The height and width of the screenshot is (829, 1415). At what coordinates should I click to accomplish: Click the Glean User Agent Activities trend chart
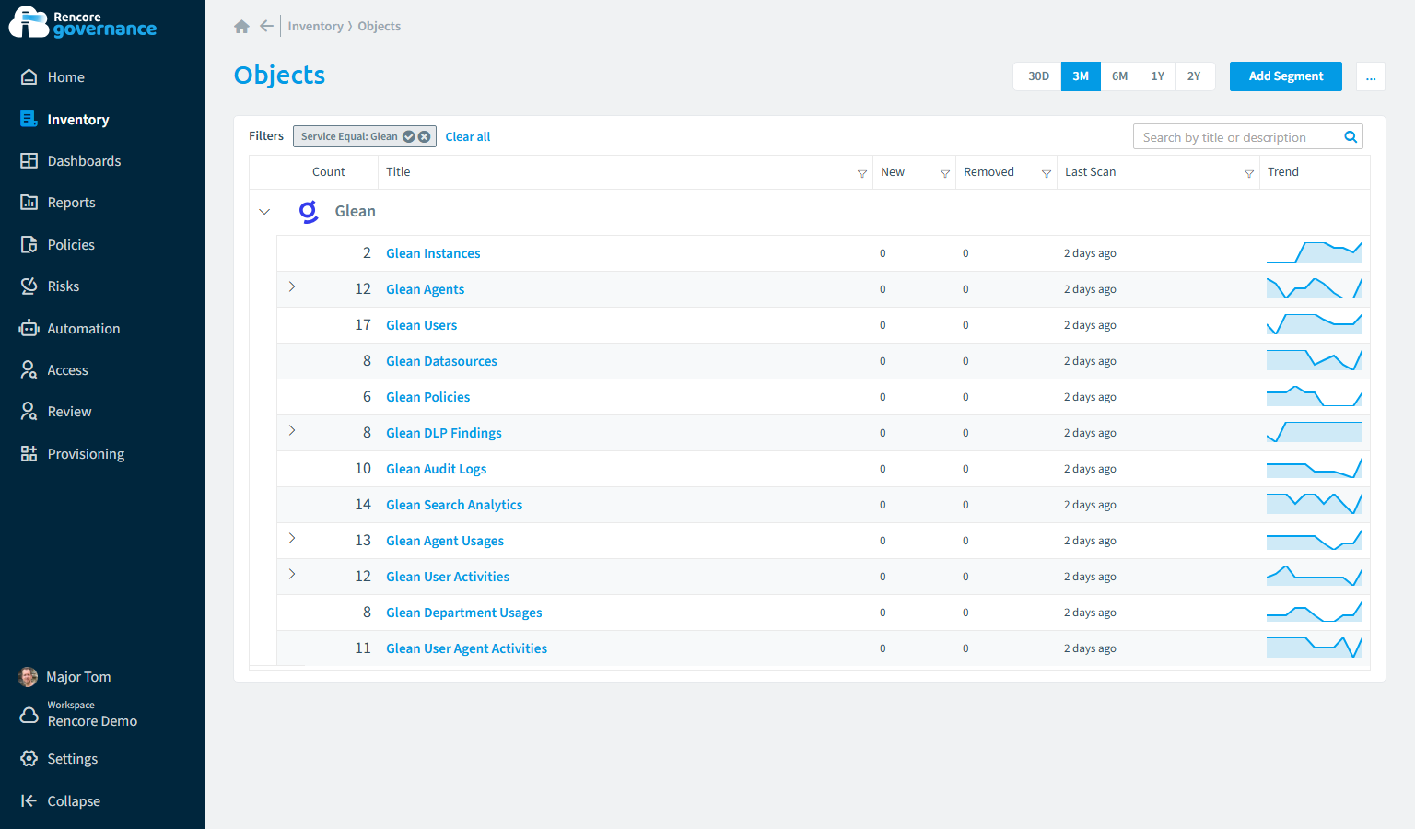click(1315, 648)
